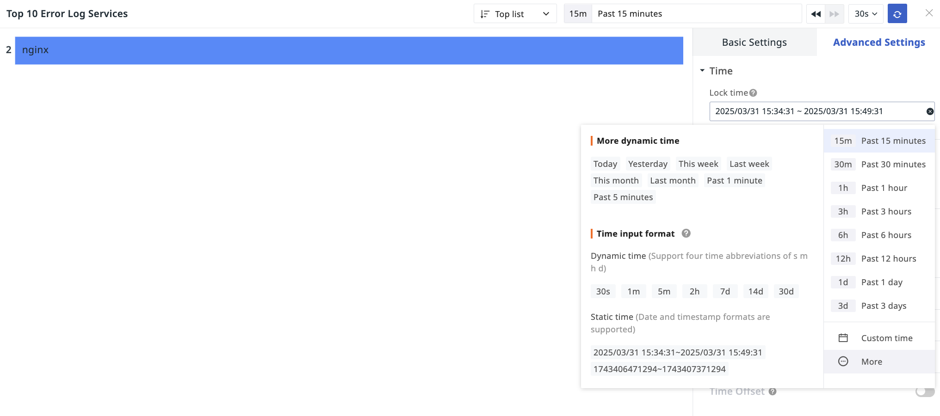Click the 14d dynamic time example

(755, 291)
